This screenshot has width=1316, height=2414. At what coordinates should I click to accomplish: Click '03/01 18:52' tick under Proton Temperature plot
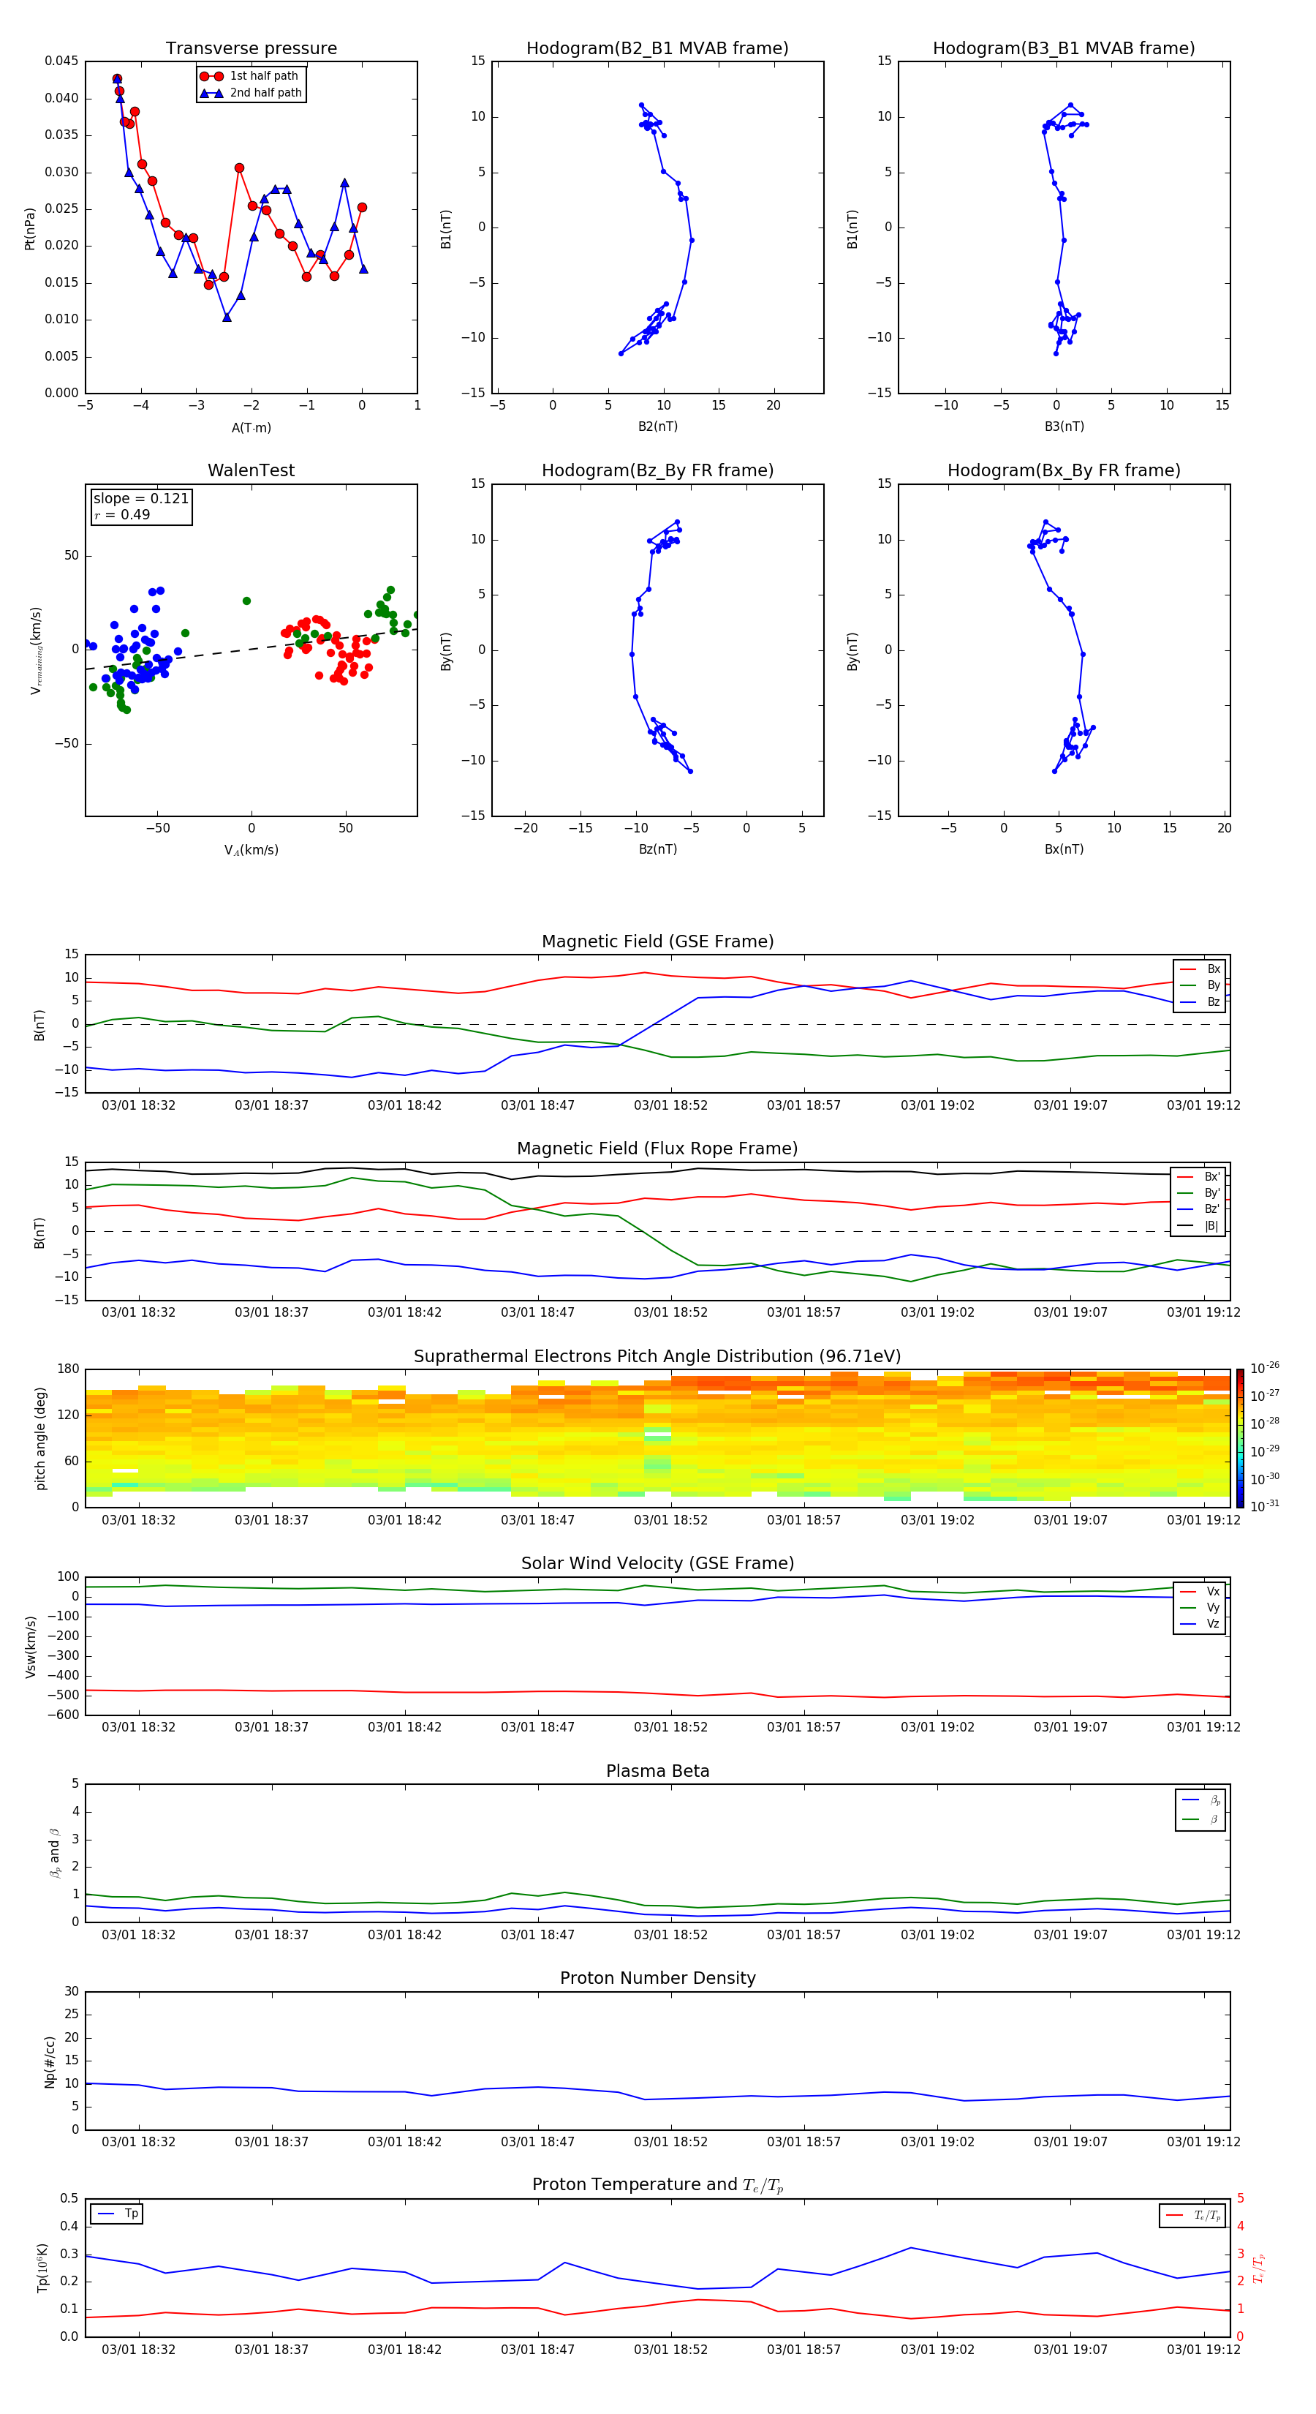coord(670,2350)
